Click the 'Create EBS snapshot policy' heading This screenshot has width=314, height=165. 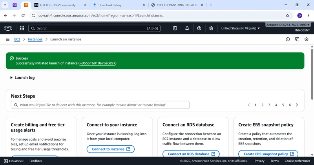coord(266,125)
